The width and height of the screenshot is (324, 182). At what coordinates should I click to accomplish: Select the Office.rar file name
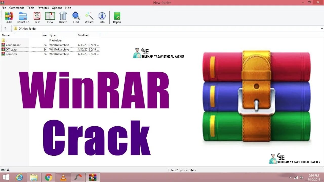(12, 50)
